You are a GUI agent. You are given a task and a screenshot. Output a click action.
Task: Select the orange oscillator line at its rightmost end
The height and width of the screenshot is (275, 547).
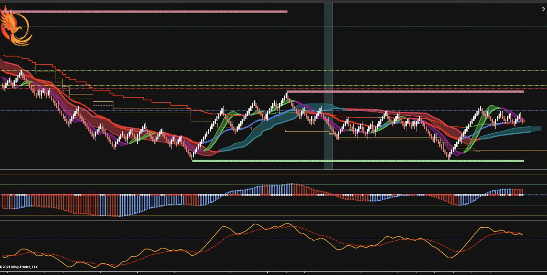coord(521,235)
